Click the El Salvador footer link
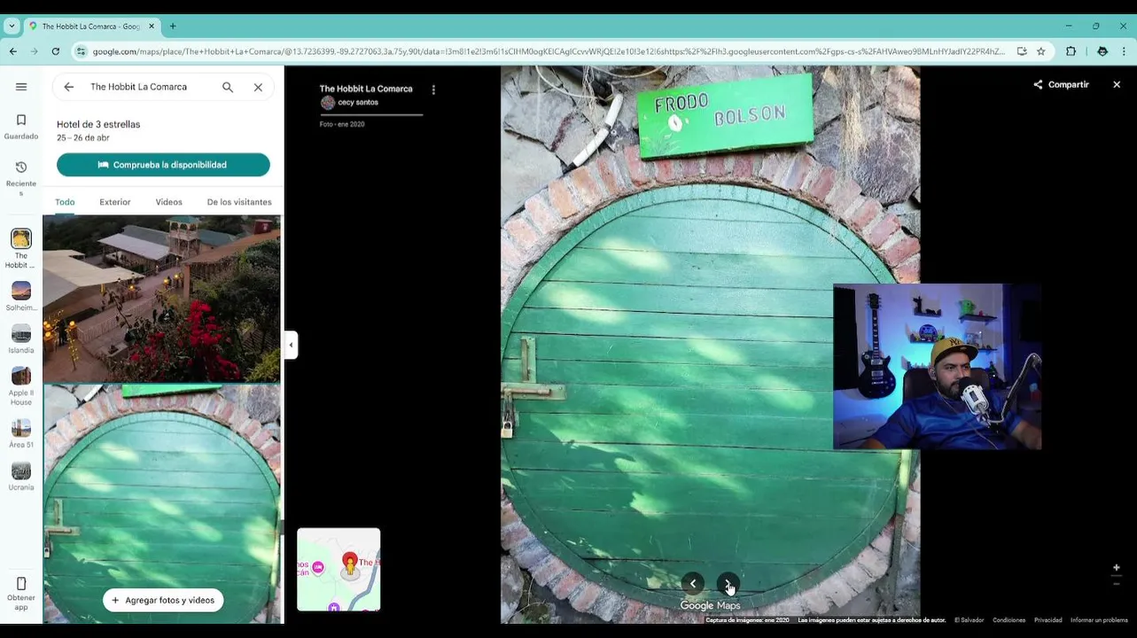1137x638 pixels. point(969,620)
